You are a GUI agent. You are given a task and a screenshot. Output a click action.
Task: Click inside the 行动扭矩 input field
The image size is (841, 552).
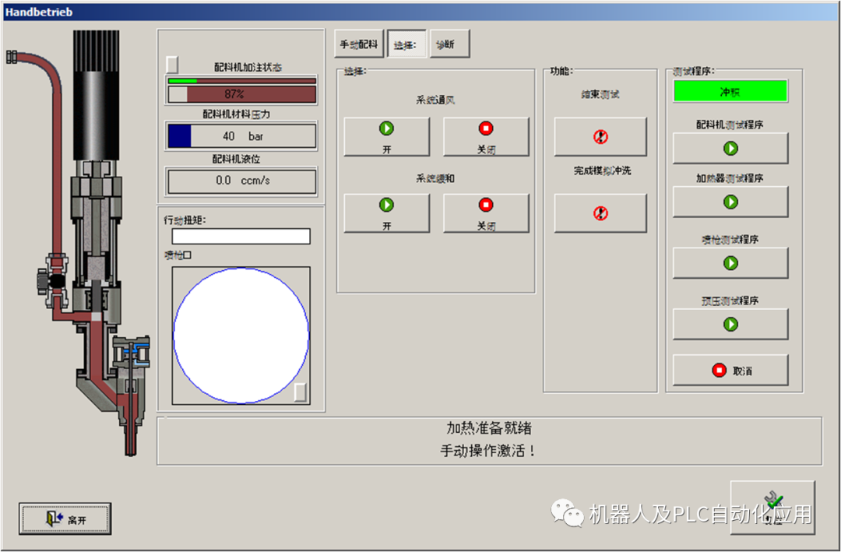click(241, 236)
